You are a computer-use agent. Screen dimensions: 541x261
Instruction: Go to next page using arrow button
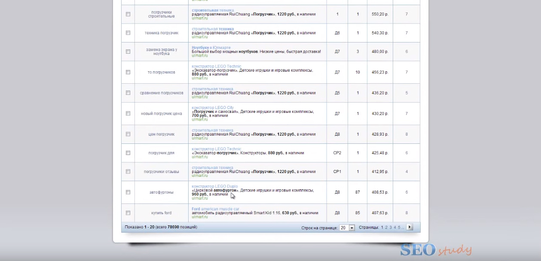pos(409,227)
